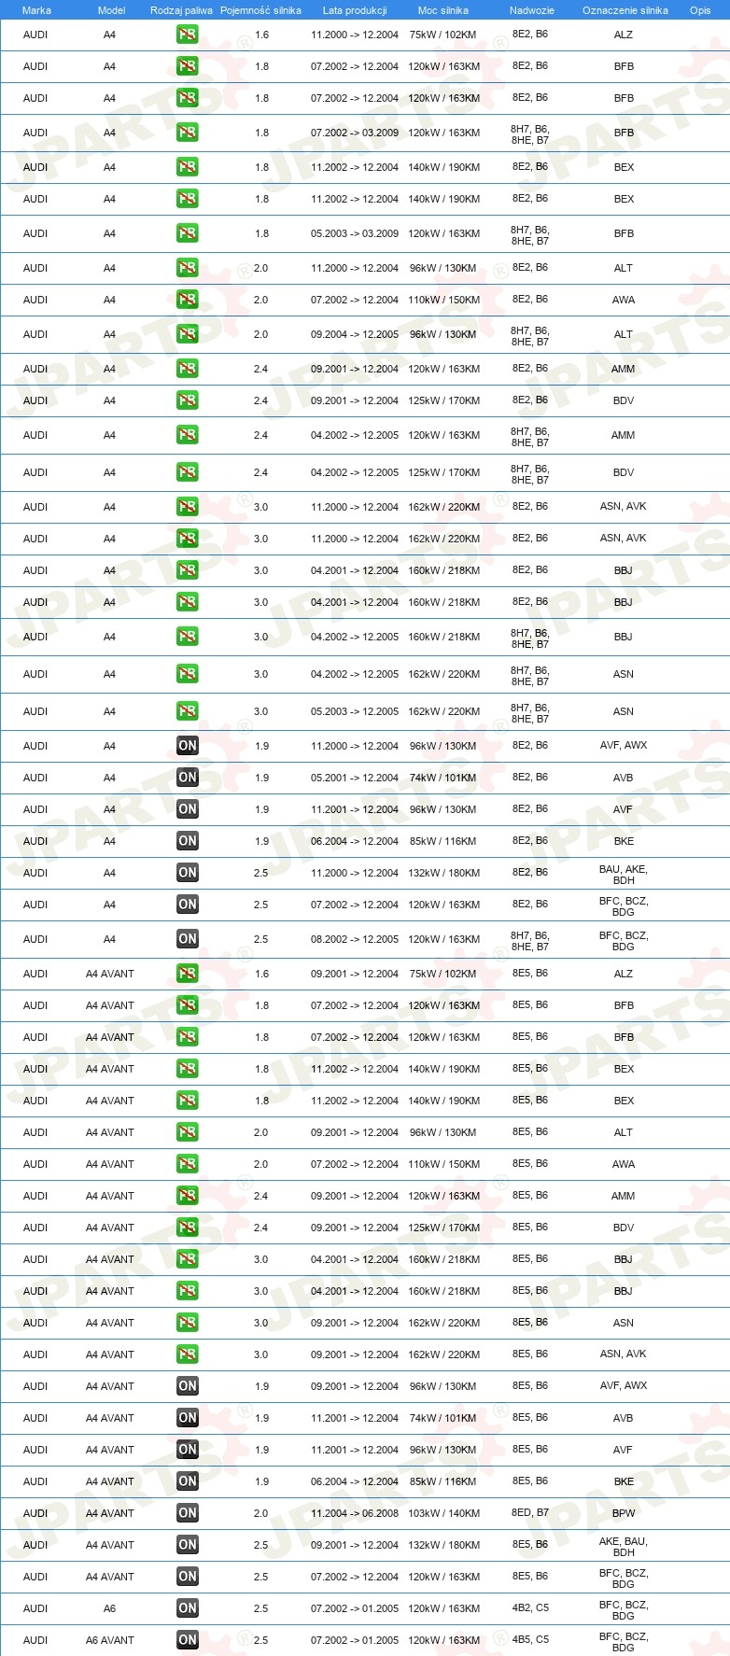The width and height of the screenshot is (730, 1656).
Task: Click the Opis column header
Action: click(x=700, y=10)
